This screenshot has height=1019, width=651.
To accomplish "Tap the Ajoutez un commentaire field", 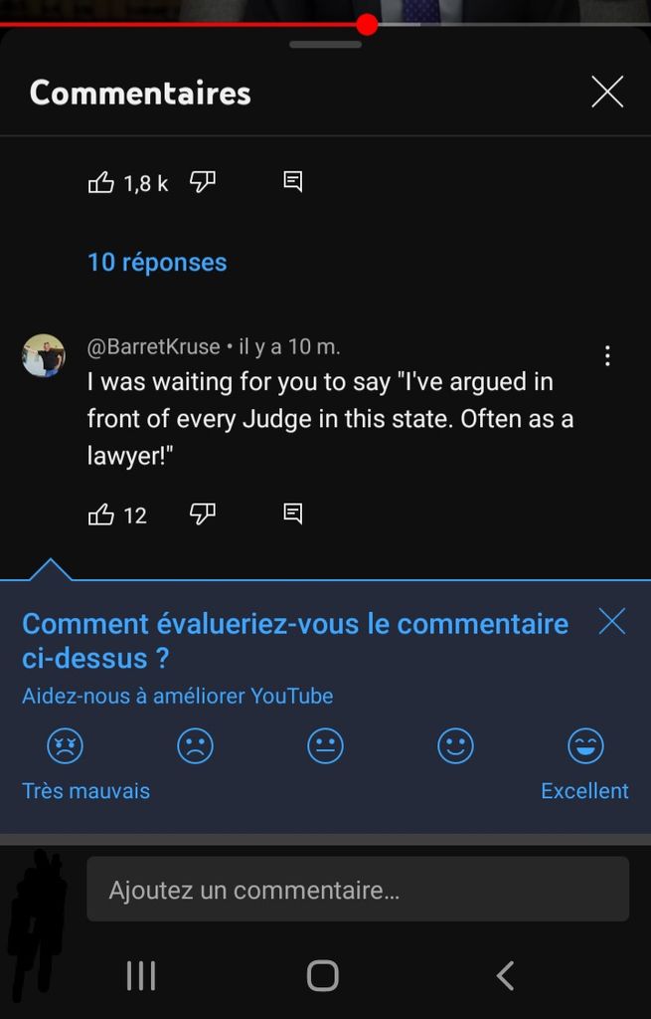I will coord(358,890).
